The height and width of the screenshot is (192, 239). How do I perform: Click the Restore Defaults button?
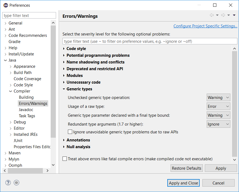pyautogui.click(x=186, y=168)
